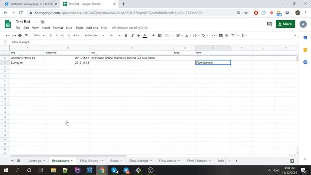Open the File menu
311x175 pixels.
pos(18,28)
